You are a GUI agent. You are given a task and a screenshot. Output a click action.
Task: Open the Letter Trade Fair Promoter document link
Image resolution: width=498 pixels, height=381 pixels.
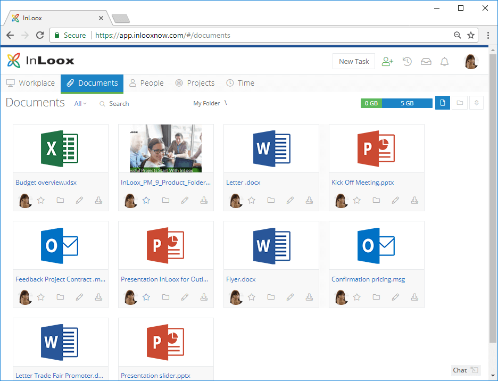point(60,376)
